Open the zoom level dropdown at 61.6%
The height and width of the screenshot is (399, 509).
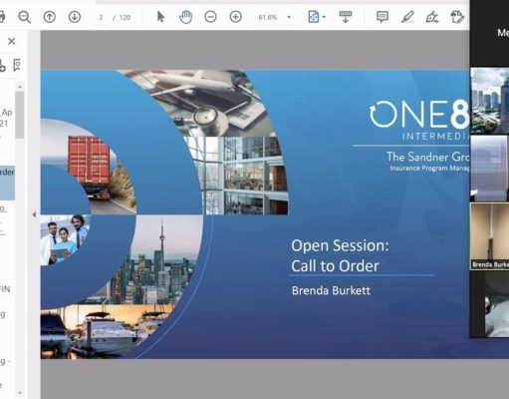(289, 17)
